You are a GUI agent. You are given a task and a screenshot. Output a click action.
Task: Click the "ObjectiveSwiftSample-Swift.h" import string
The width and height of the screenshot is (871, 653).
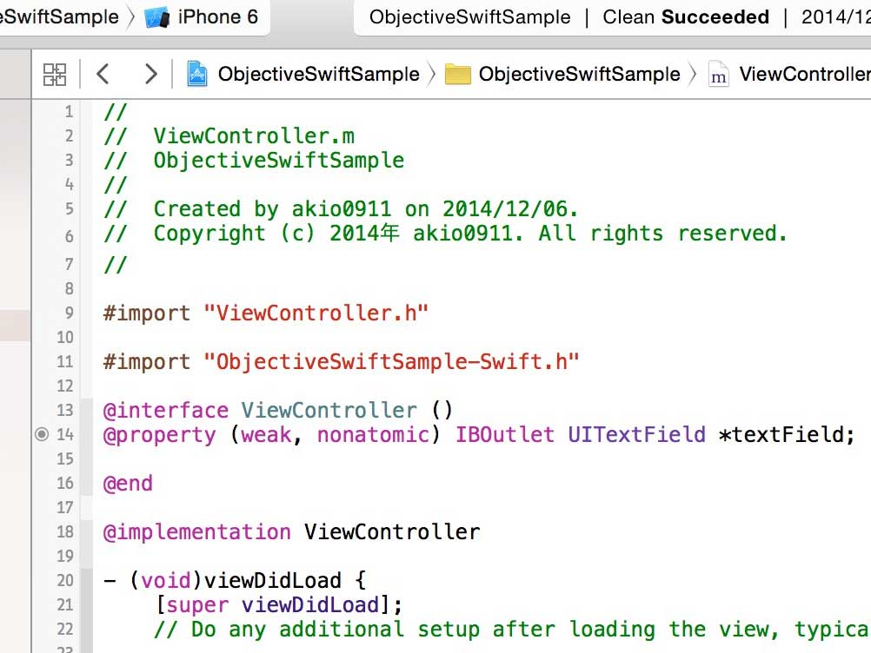[392, 362]
